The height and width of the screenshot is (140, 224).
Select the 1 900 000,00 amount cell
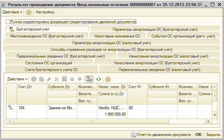(x=112, y=114)
